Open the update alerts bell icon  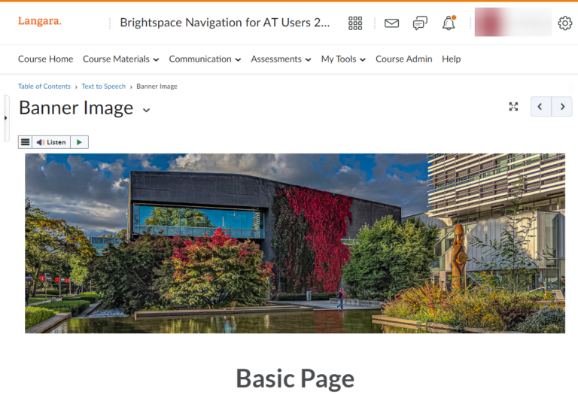(449, 23)
